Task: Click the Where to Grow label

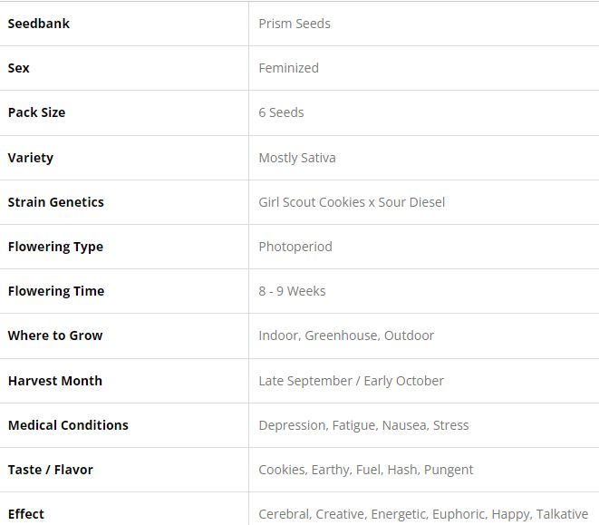Action: coord(55,335)
